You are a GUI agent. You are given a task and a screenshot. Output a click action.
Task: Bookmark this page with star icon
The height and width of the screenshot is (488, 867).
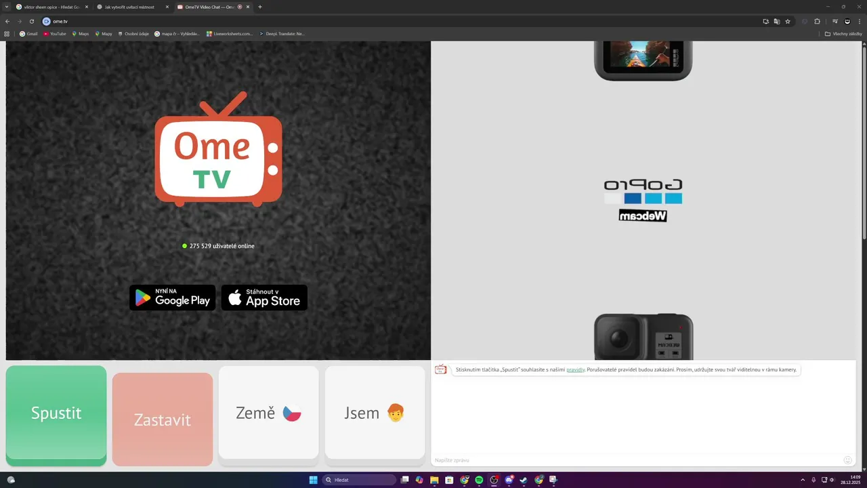point(788,21)
